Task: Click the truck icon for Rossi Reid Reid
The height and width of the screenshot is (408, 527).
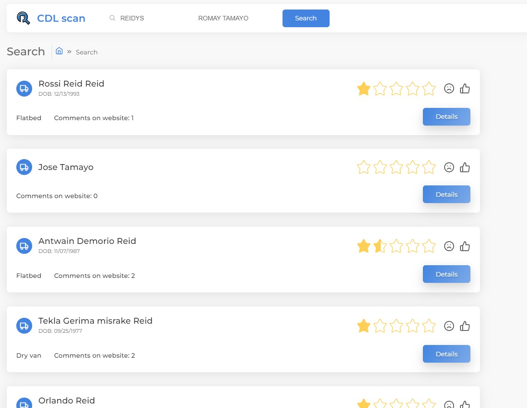Action: (x=24, y=88)
